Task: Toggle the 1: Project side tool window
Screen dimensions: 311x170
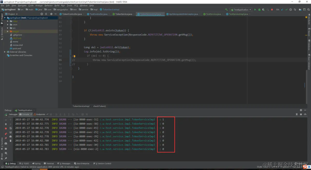Action: [2, 19]
